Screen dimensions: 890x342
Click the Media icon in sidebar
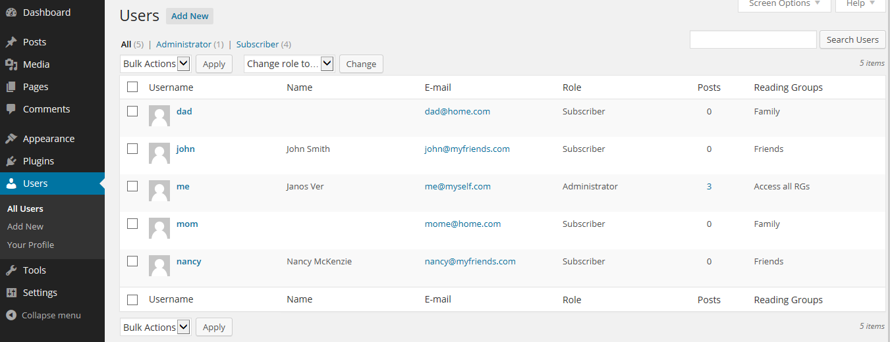click(11, 64)
